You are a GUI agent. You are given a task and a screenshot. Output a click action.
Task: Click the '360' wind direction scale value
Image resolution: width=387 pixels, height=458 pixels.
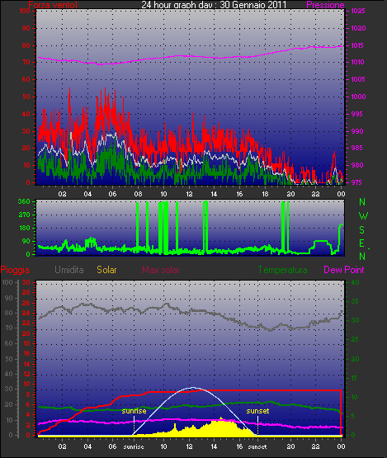pos(24,201)
